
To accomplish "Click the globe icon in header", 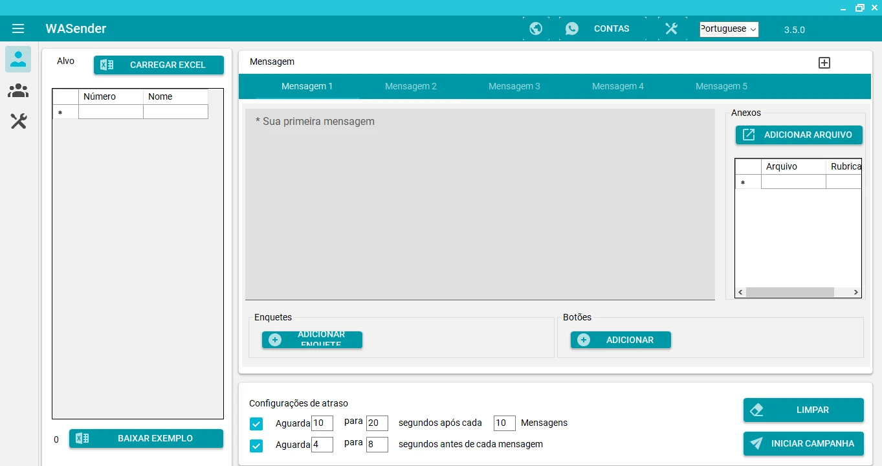I will (536, 28).
